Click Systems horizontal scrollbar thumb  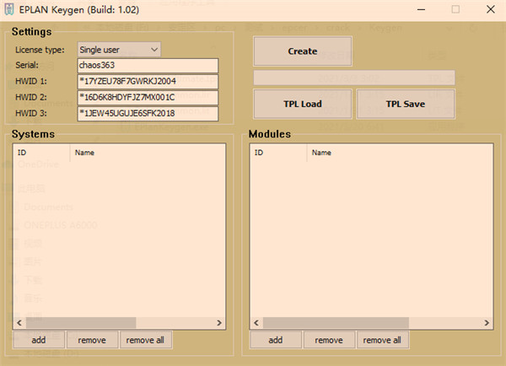coord(81,323)
